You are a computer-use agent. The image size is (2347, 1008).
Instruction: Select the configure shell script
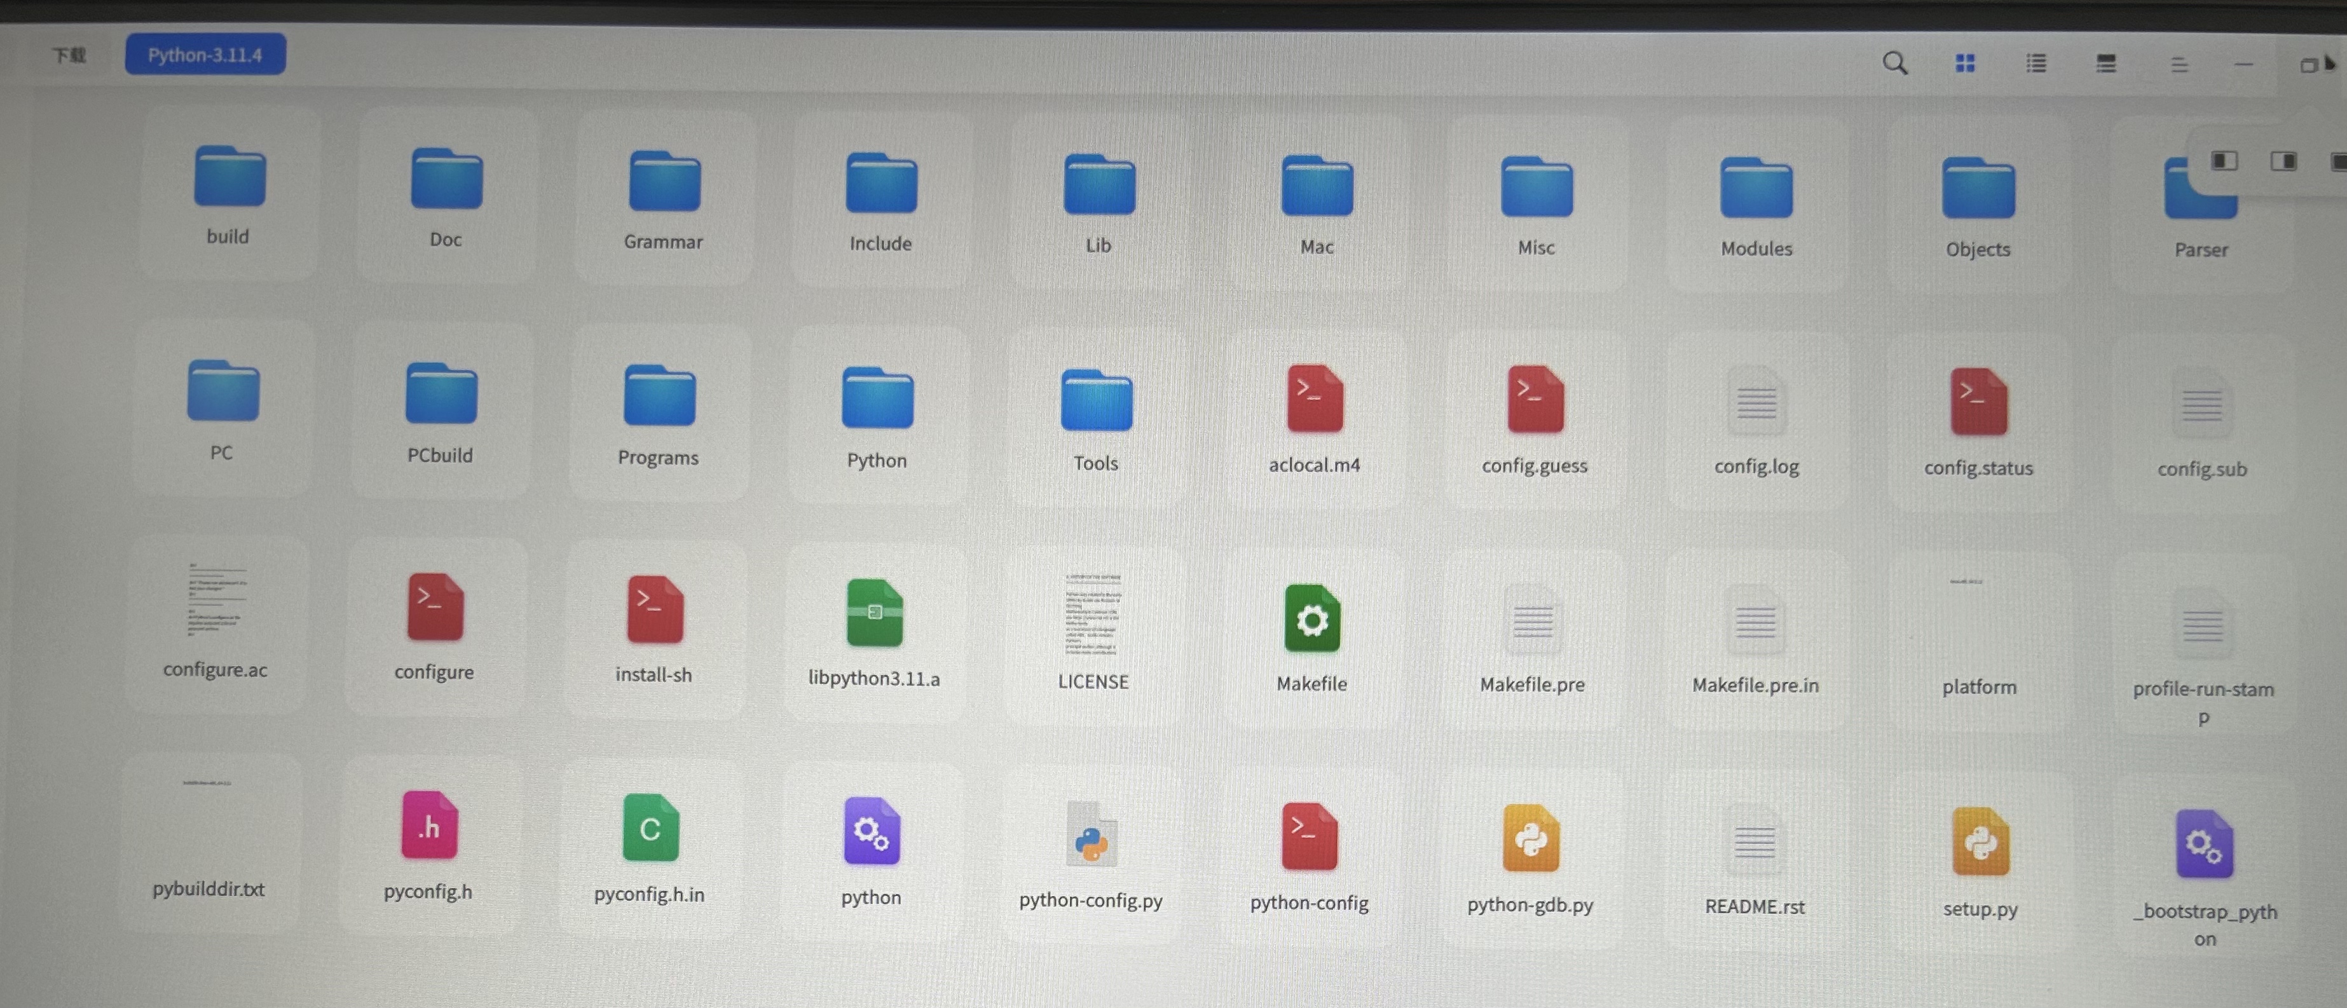tap(435, 608)
